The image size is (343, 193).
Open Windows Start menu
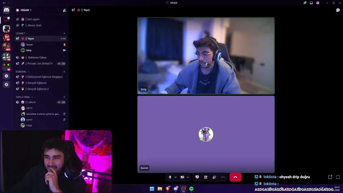click(152, 189)
